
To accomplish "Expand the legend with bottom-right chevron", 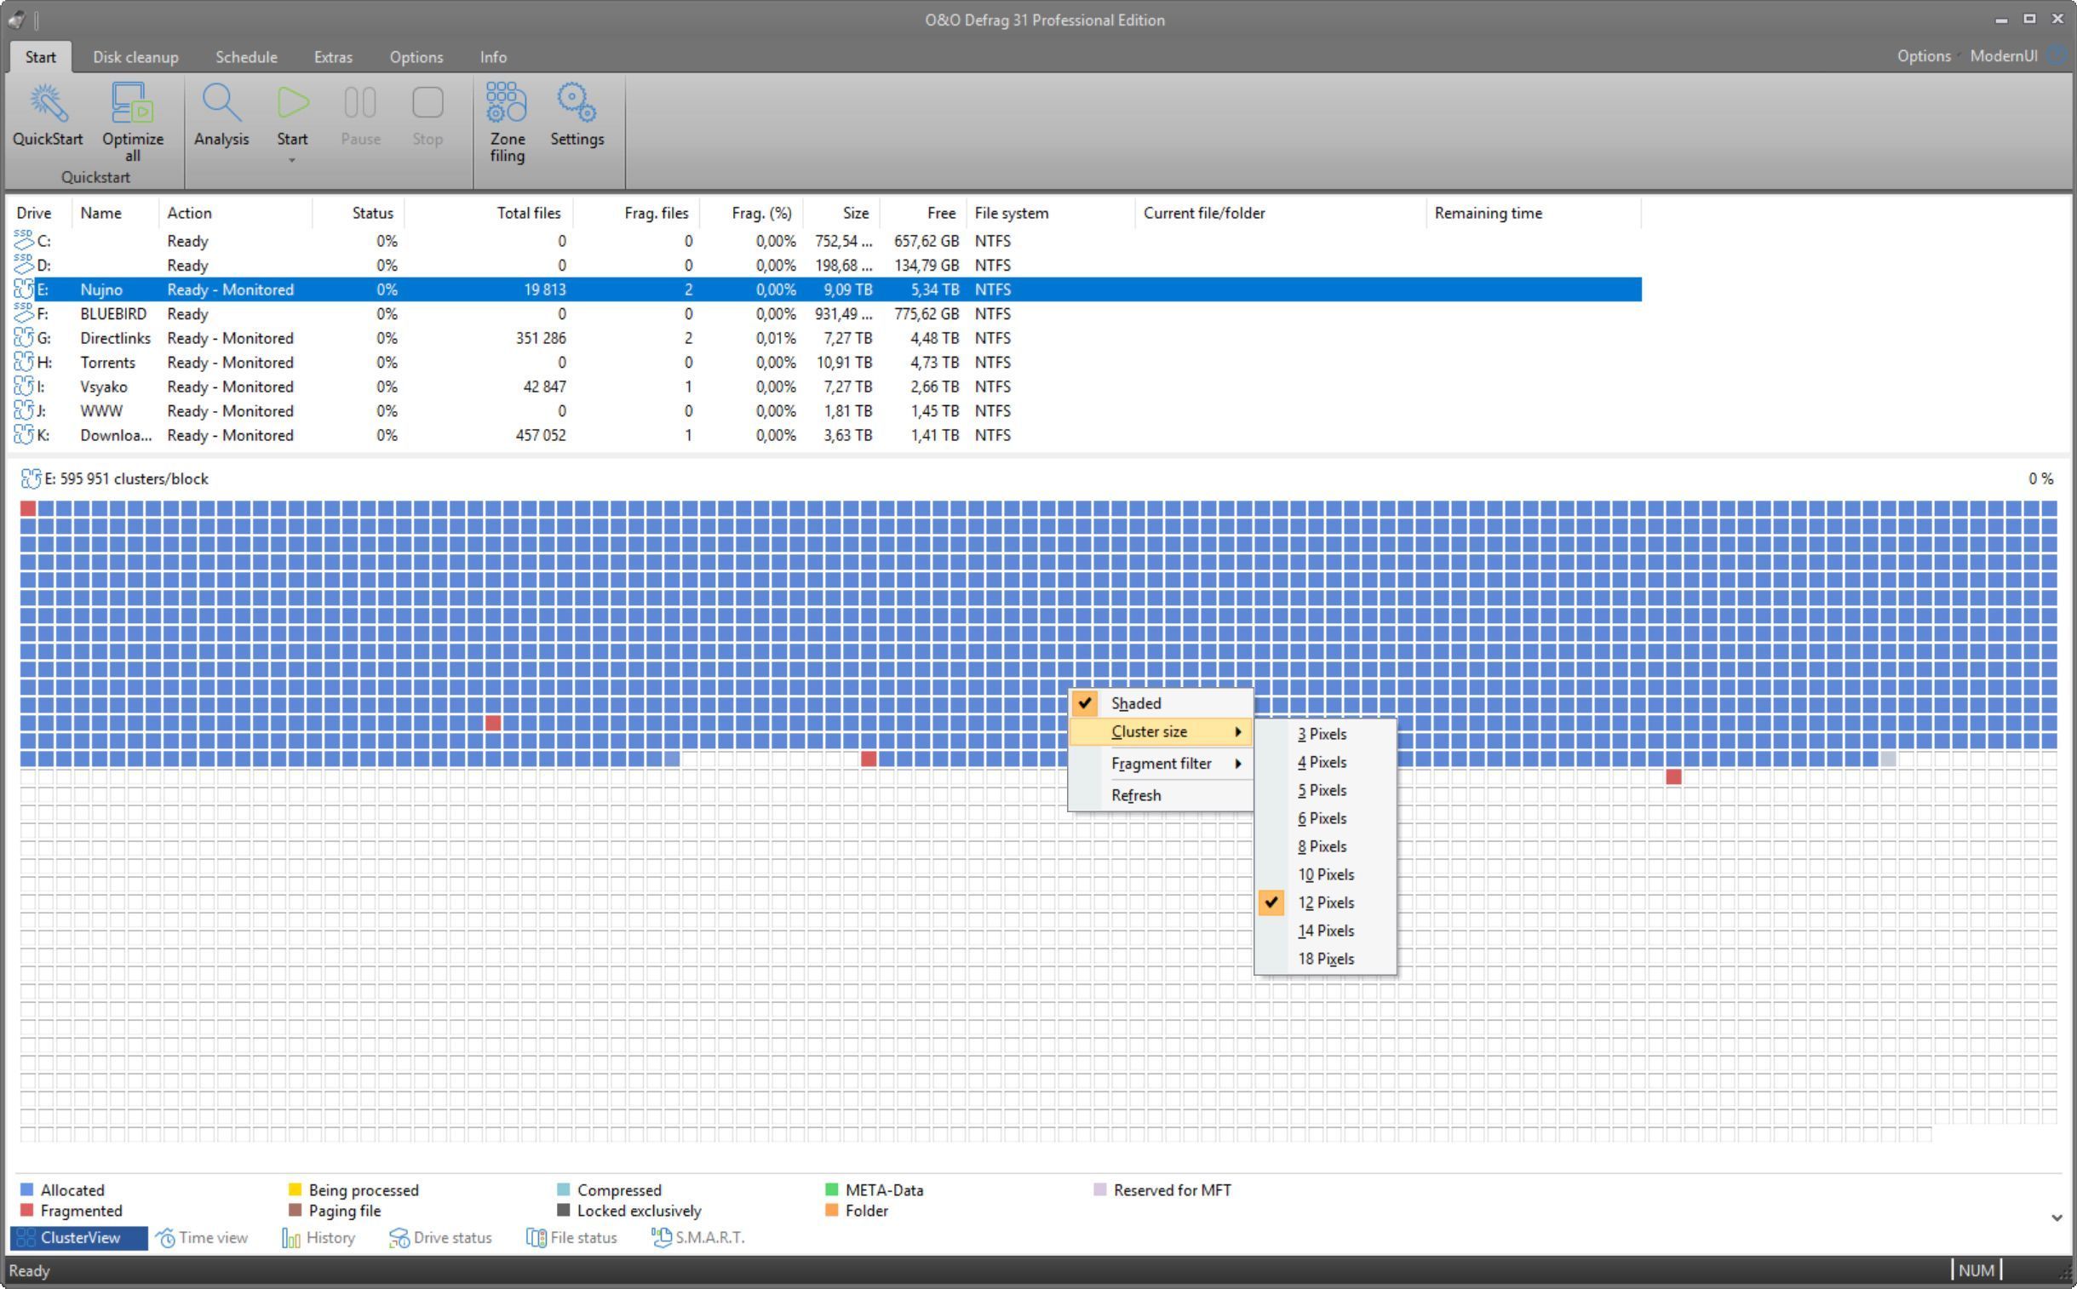I will point(2057,1217).
